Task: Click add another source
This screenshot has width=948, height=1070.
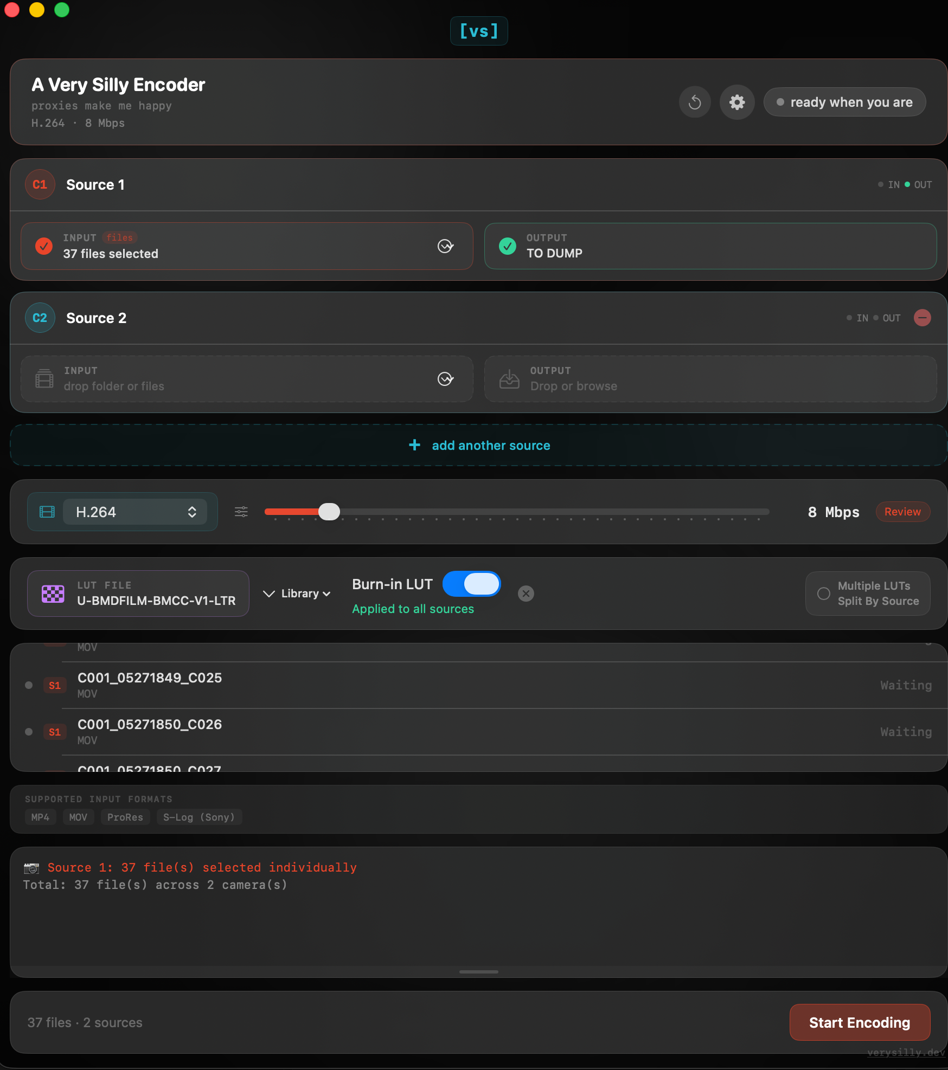Action: coord(478,445)
